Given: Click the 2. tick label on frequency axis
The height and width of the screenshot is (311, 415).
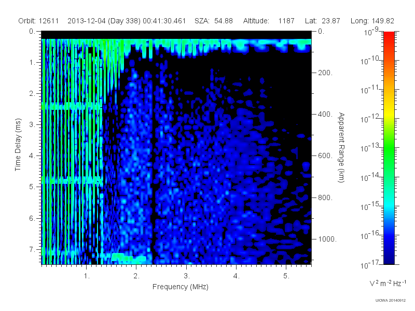Looking at the screenshot, I should pyautogui.click(x=136, y=276).
